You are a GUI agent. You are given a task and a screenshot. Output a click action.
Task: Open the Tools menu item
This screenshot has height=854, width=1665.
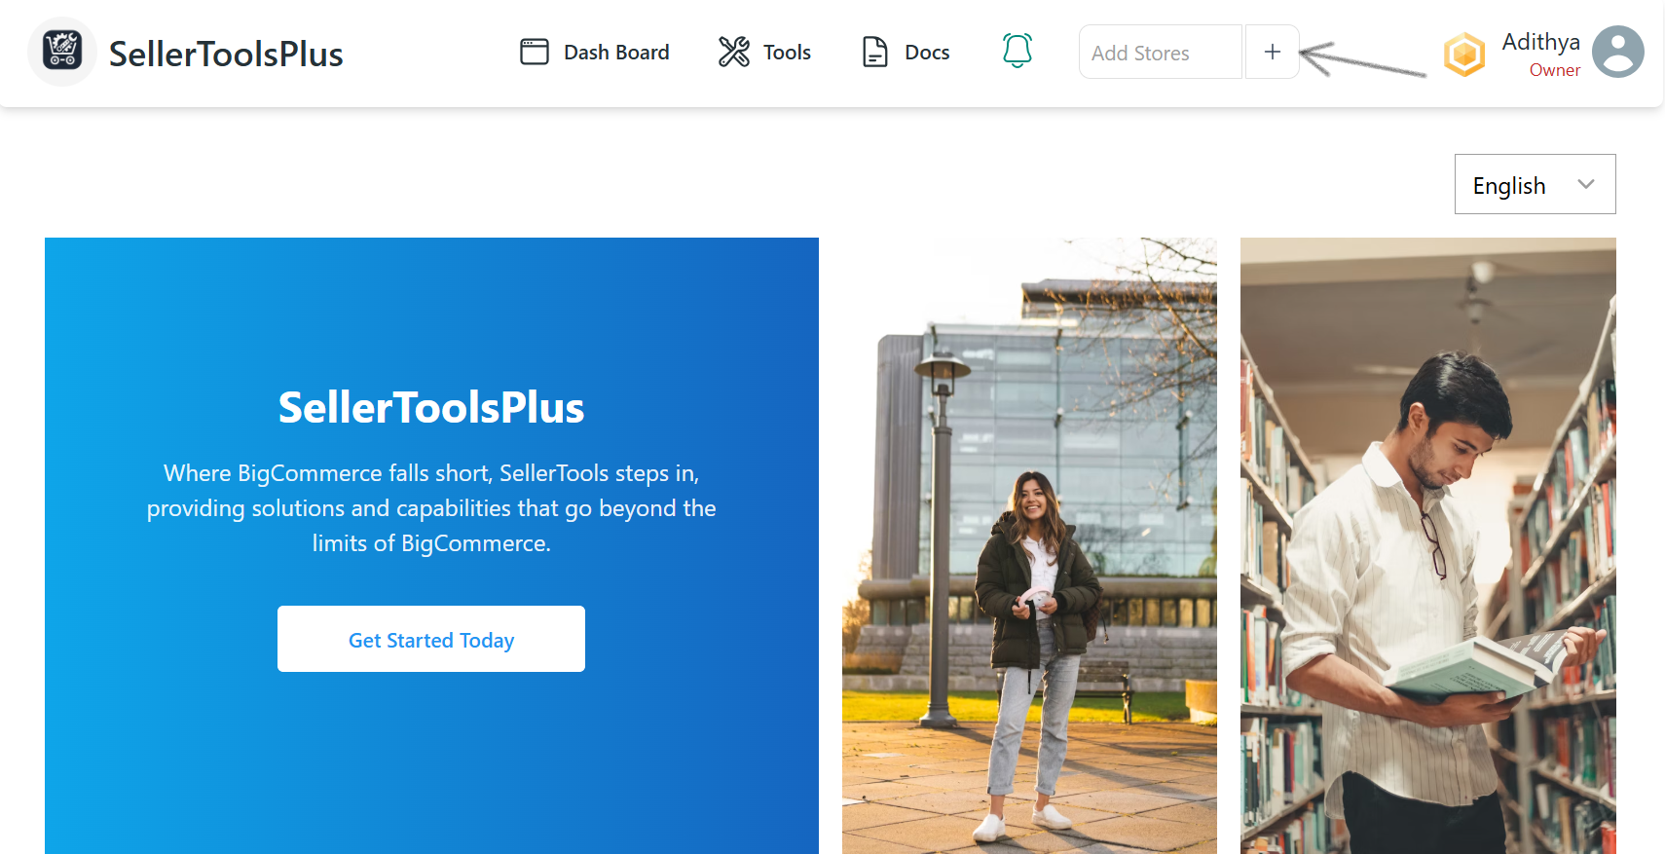(x=764, y=52)
